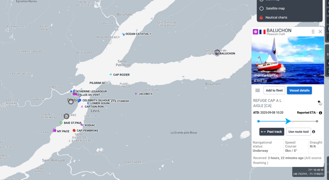The height and width of the screenshot is (180, 329).
Task: Click the Use route tool button
Action: pos(298,131)
